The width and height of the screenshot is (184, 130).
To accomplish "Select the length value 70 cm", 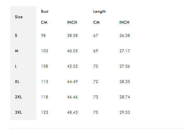I will point(96,66).
